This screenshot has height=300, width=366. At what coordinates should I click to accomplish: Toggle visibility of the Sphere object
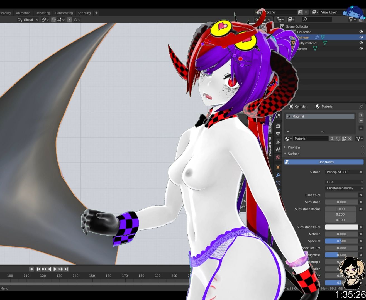coord(361,48)
